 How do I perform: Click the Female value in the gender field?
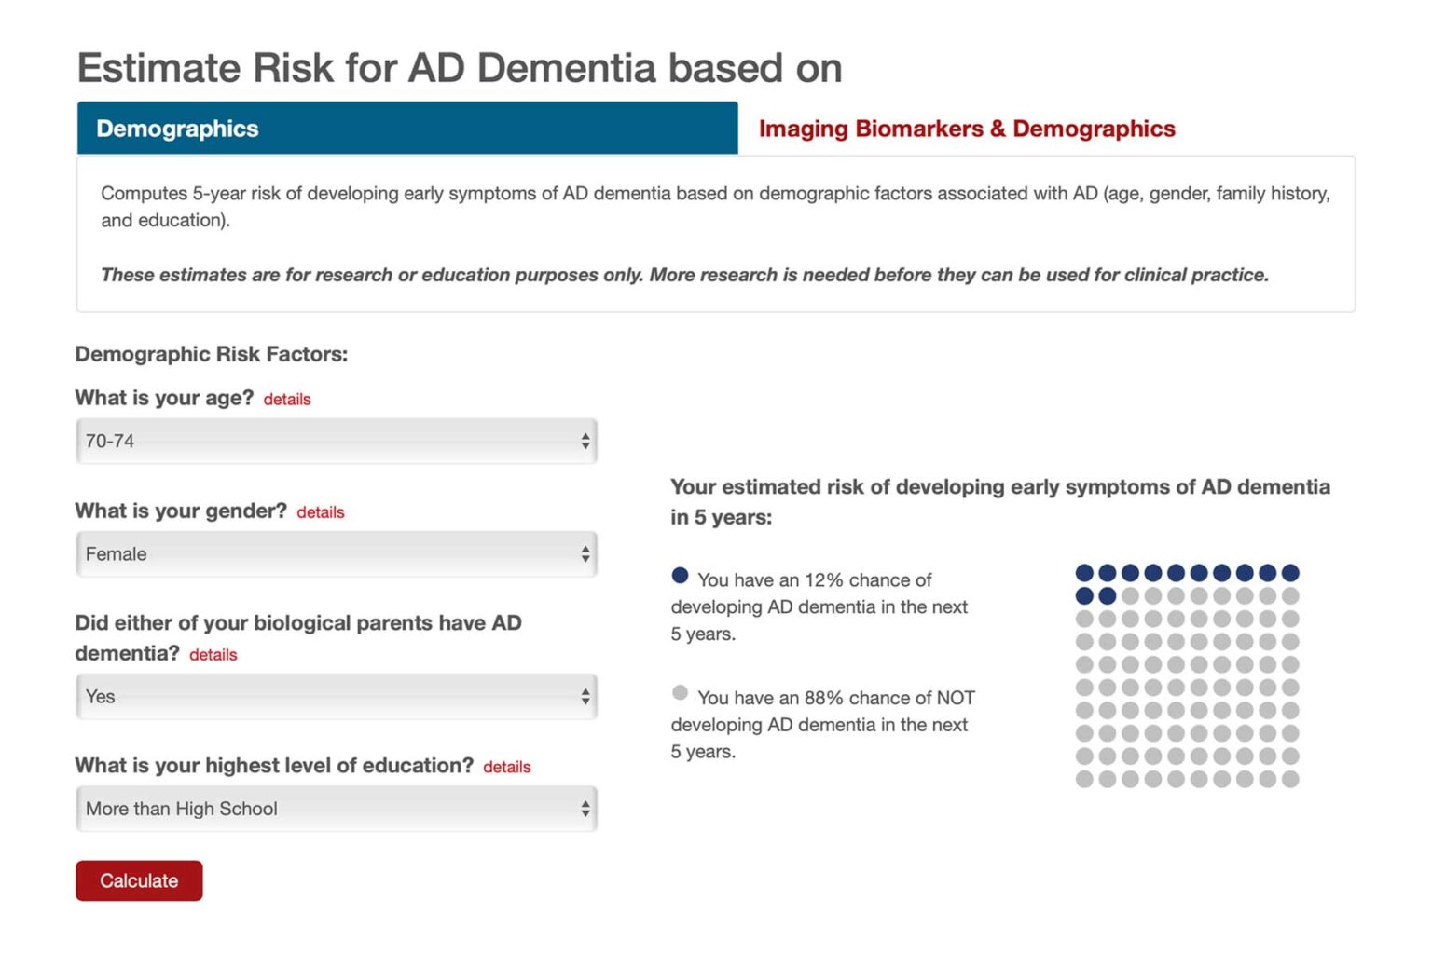pyautogui.click(x=116, y=553)
